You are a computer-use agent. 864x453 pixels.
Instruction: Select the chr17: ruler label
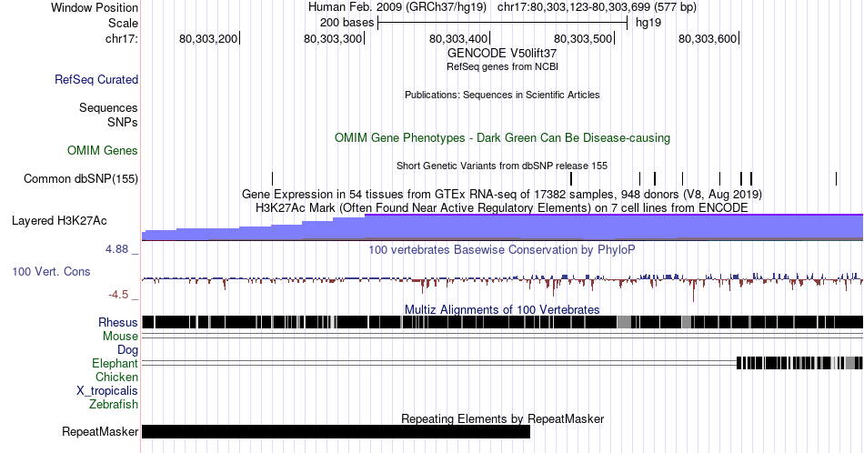(x=122, y=38)
